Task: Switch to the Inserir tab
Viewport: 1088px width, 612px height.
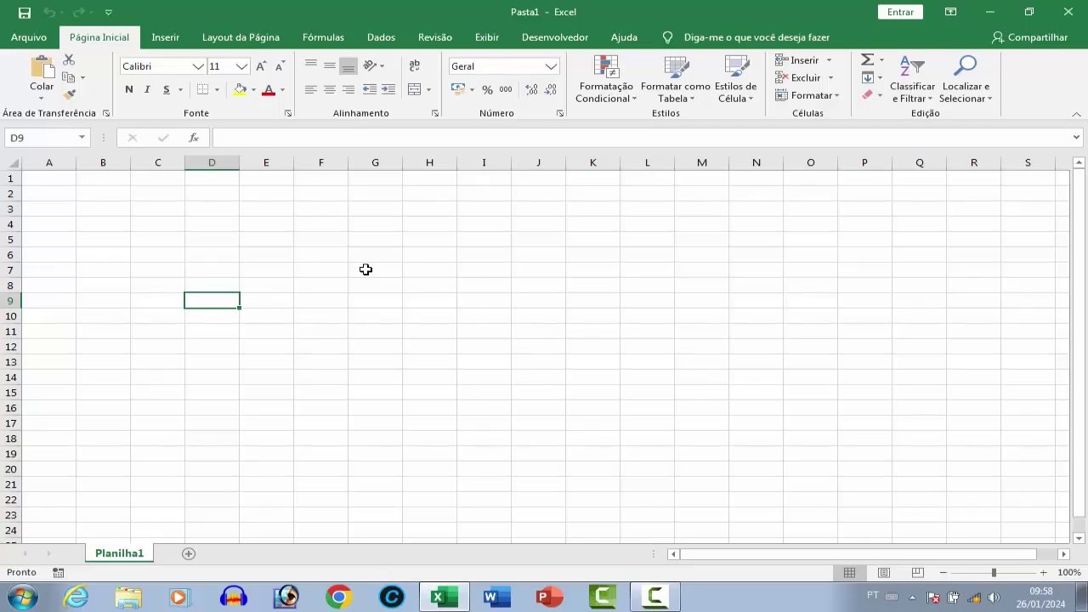Action: 165,37
